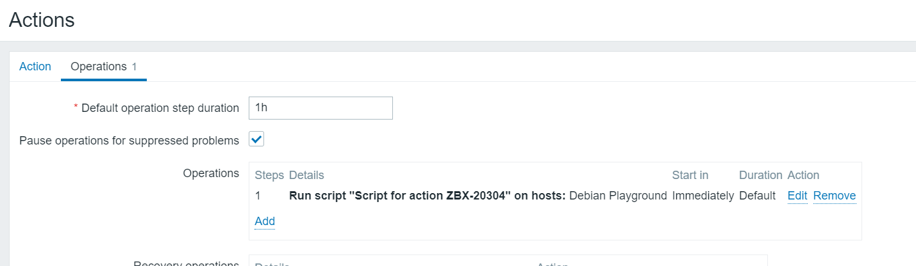The height and width of the screenshot is (266, 916).
Task: Click the Start in column header
Action: (690, 175)
